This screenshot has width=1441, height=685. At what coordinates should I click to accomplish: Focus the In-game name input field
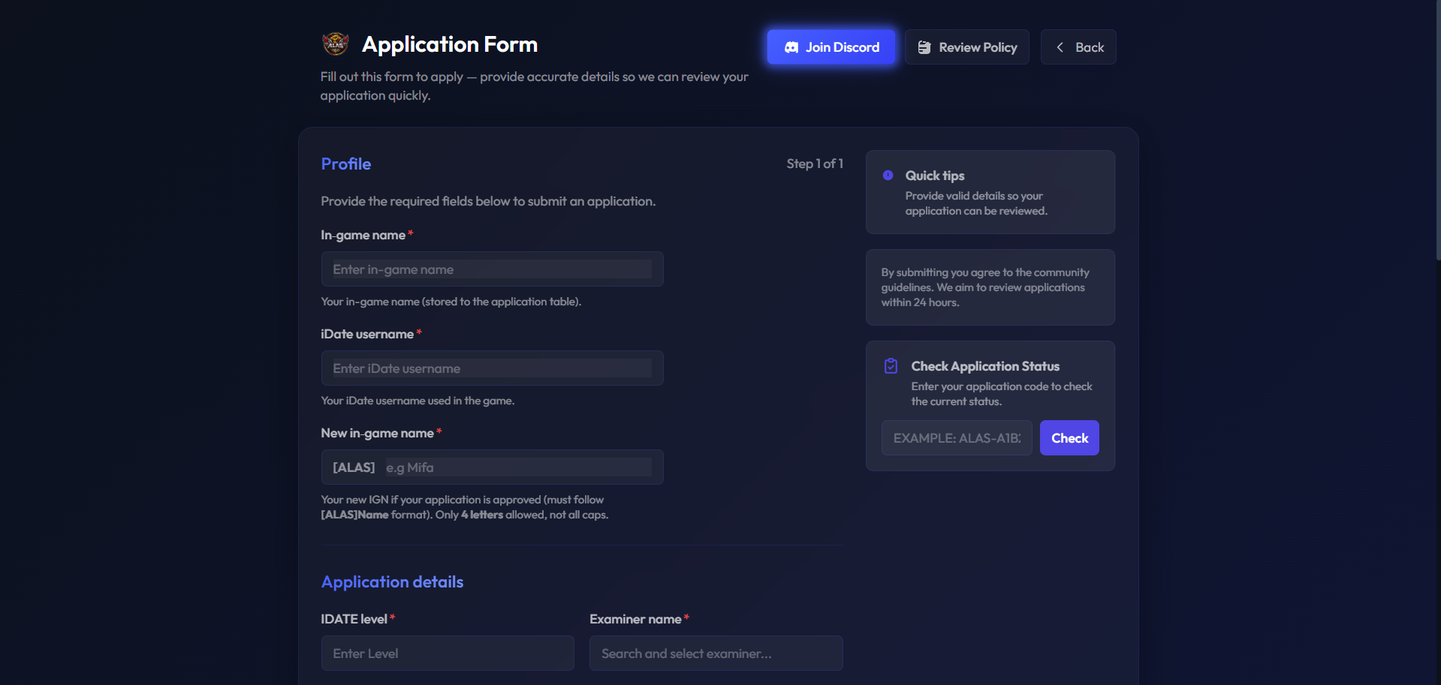point(493,269)
